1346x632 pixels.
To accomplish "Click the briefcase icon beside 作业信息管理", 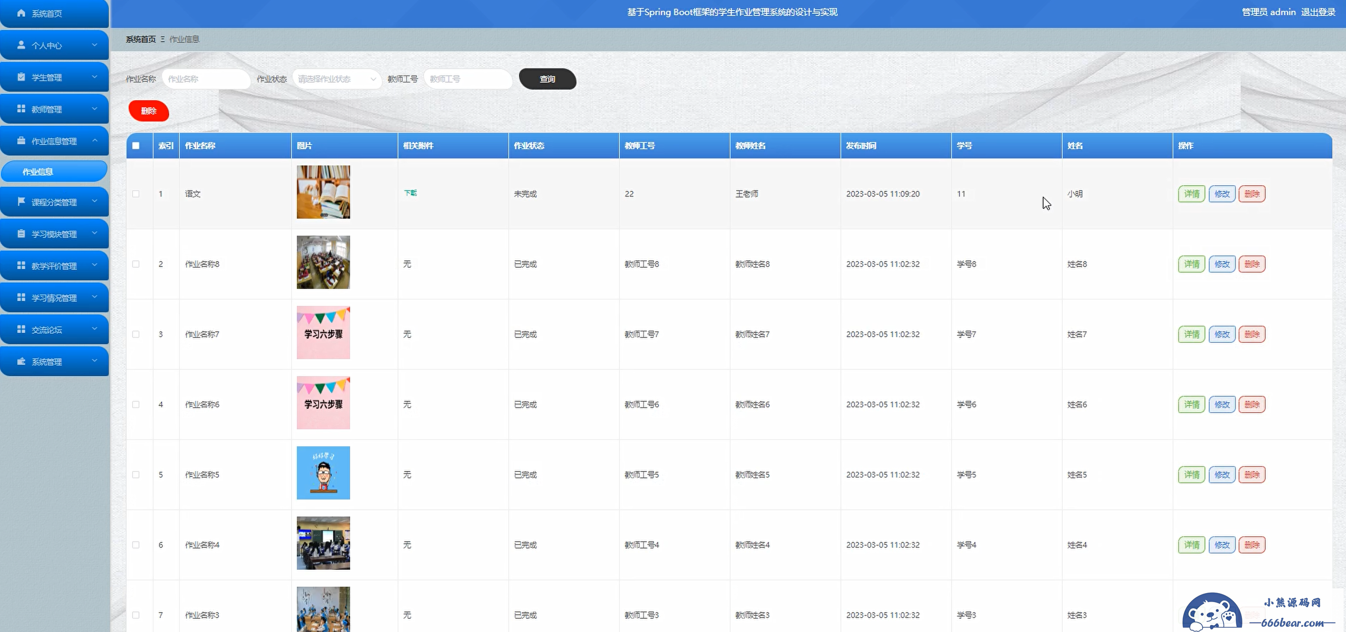I will (x=21, y=141).
